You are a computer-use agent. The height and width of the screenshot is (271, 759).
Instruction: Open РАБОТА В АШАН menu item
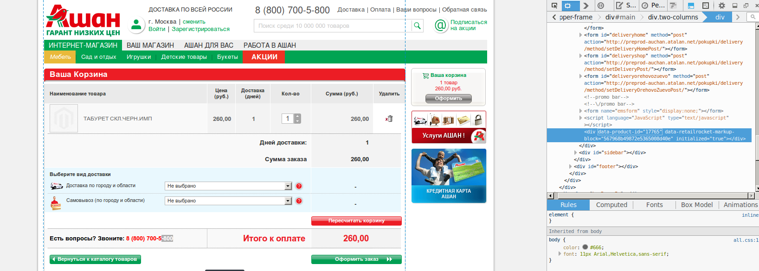[270, 45]
